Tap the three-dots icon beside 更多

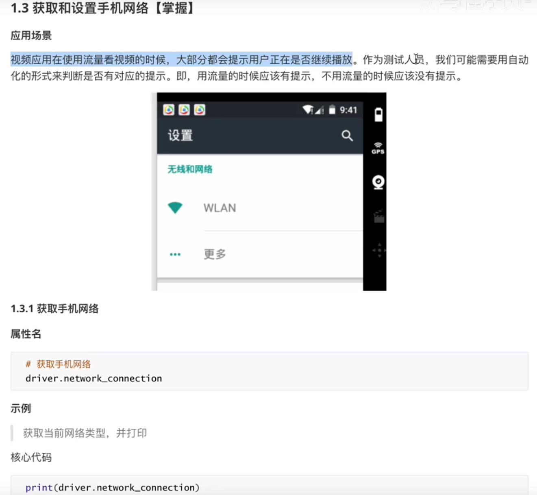[x=175, y=254]
